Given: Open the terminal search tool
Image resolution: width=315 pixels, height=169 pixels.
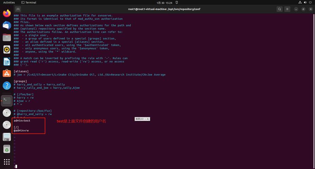Looking at the screenshot, I should pos(279,9).
